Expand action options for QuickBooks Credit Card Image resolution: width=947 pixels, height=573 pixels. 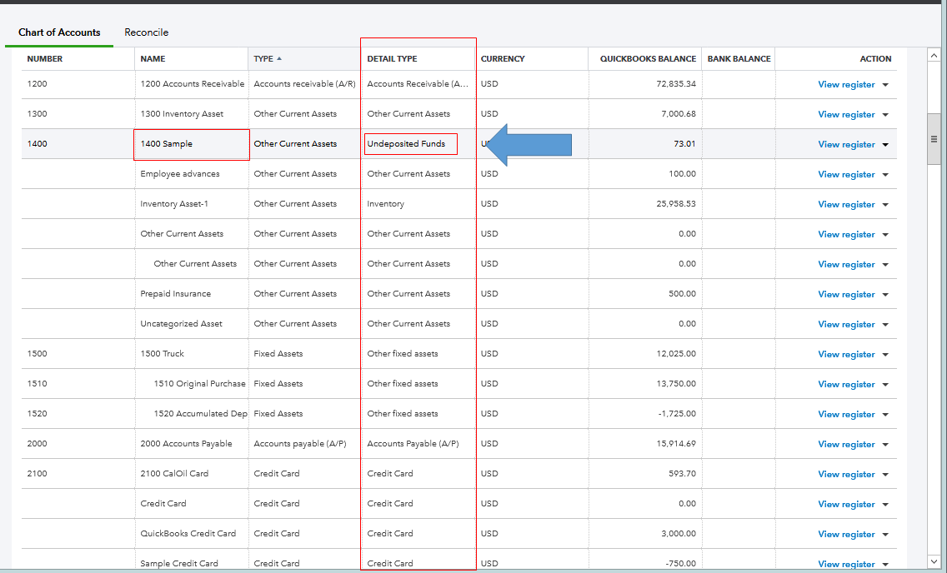(885, 533)
